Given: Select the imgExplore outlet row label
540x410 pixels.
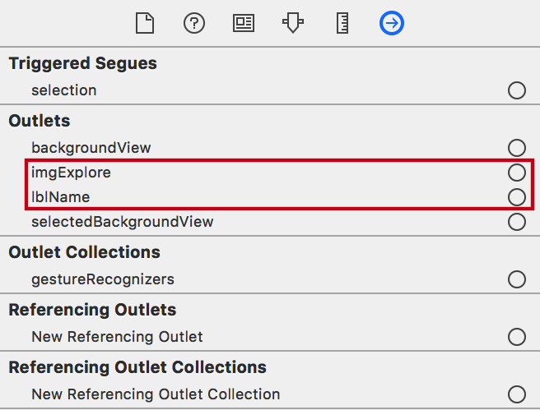Looking at the screenshot, I should tap(71, 173).
